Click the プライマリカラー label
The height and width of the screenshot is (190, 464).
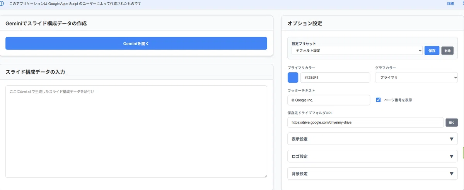tap(301, 68)
